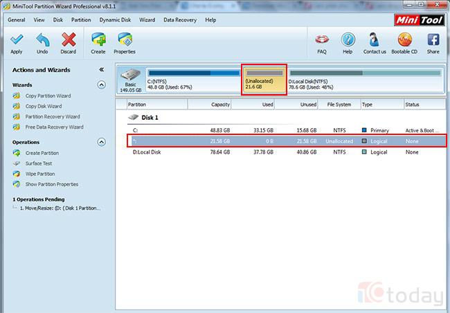
Task: Open Contact us icon
Action: click(x=374, y=39)
